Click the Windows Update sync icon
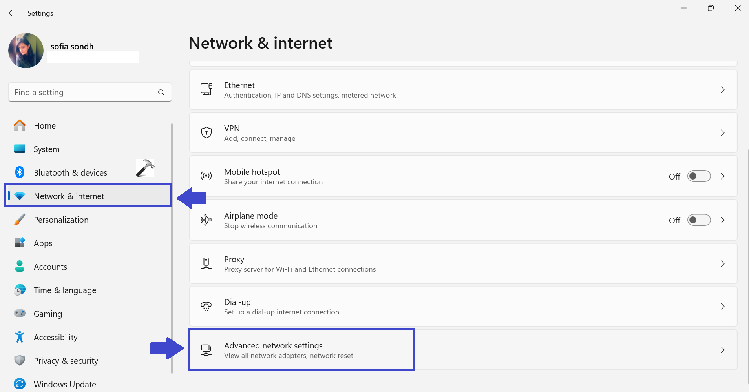 20,384
